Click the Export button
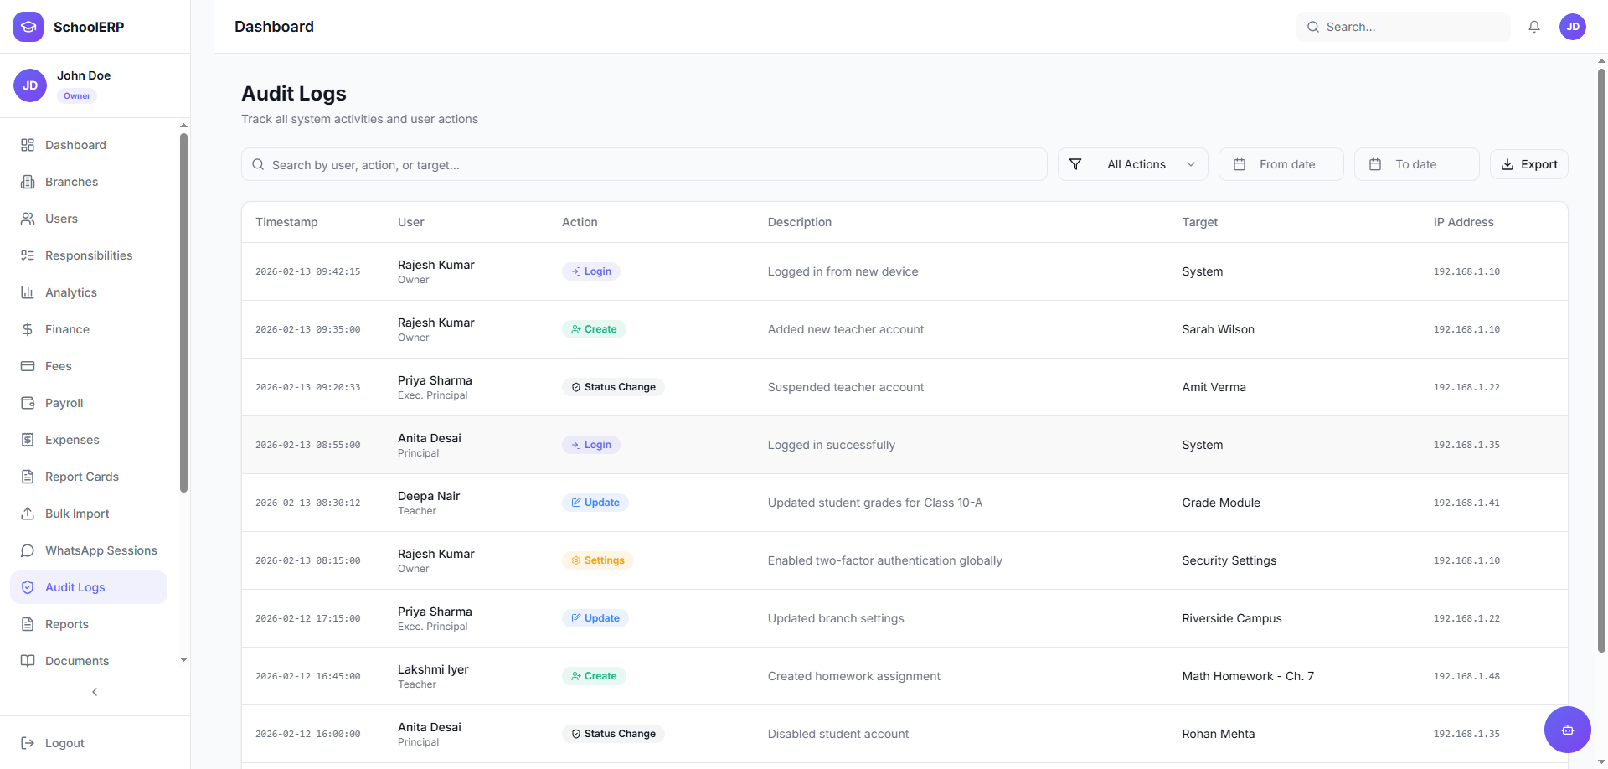This screenshot has height=769, width=1608. pyautogui.click(x=1528, y=164)
